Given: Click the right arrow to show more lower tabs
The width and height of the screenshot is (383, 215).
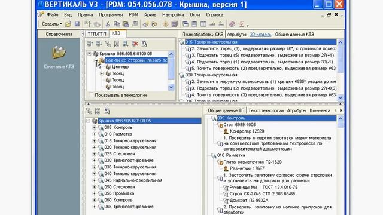Looking at the screenshot, I should tap(341, 110).
